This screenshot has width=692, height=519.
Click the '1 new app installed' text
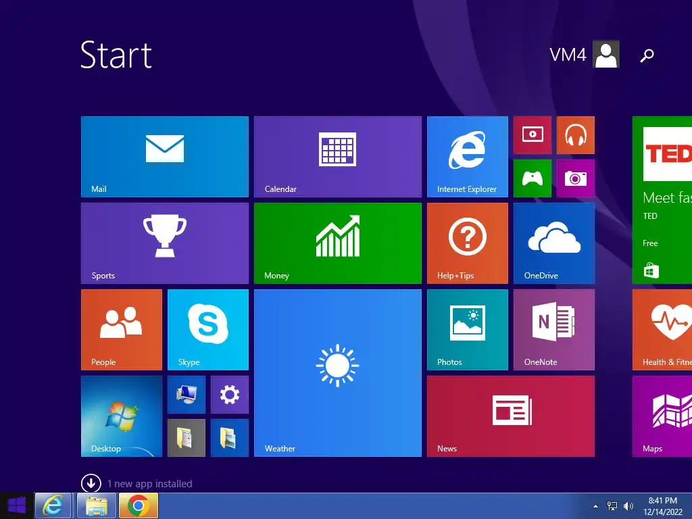(x=149, y=484)
